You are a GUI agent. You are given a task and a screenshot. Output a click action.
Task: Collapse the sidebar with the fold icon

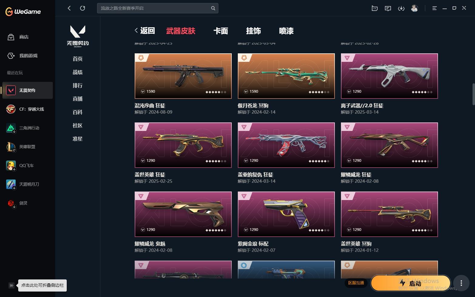coord(11,285)
